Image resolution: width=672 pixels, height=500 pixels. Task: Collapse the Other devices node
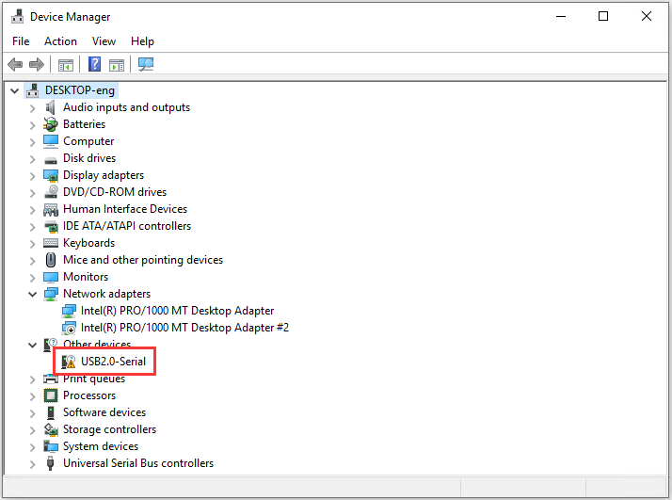(32, 346)
